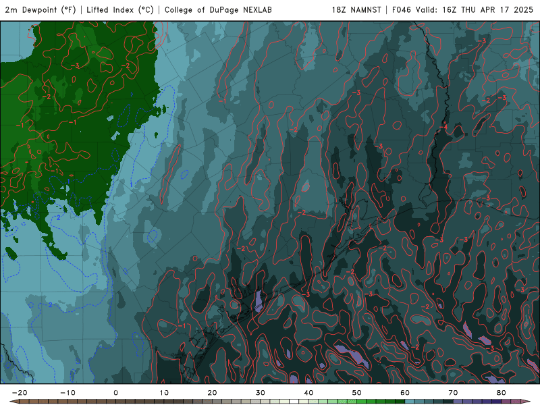Click the "18Z NAMNST" model run label
Viewport: 540px width, 405px height.
point(356,10)
